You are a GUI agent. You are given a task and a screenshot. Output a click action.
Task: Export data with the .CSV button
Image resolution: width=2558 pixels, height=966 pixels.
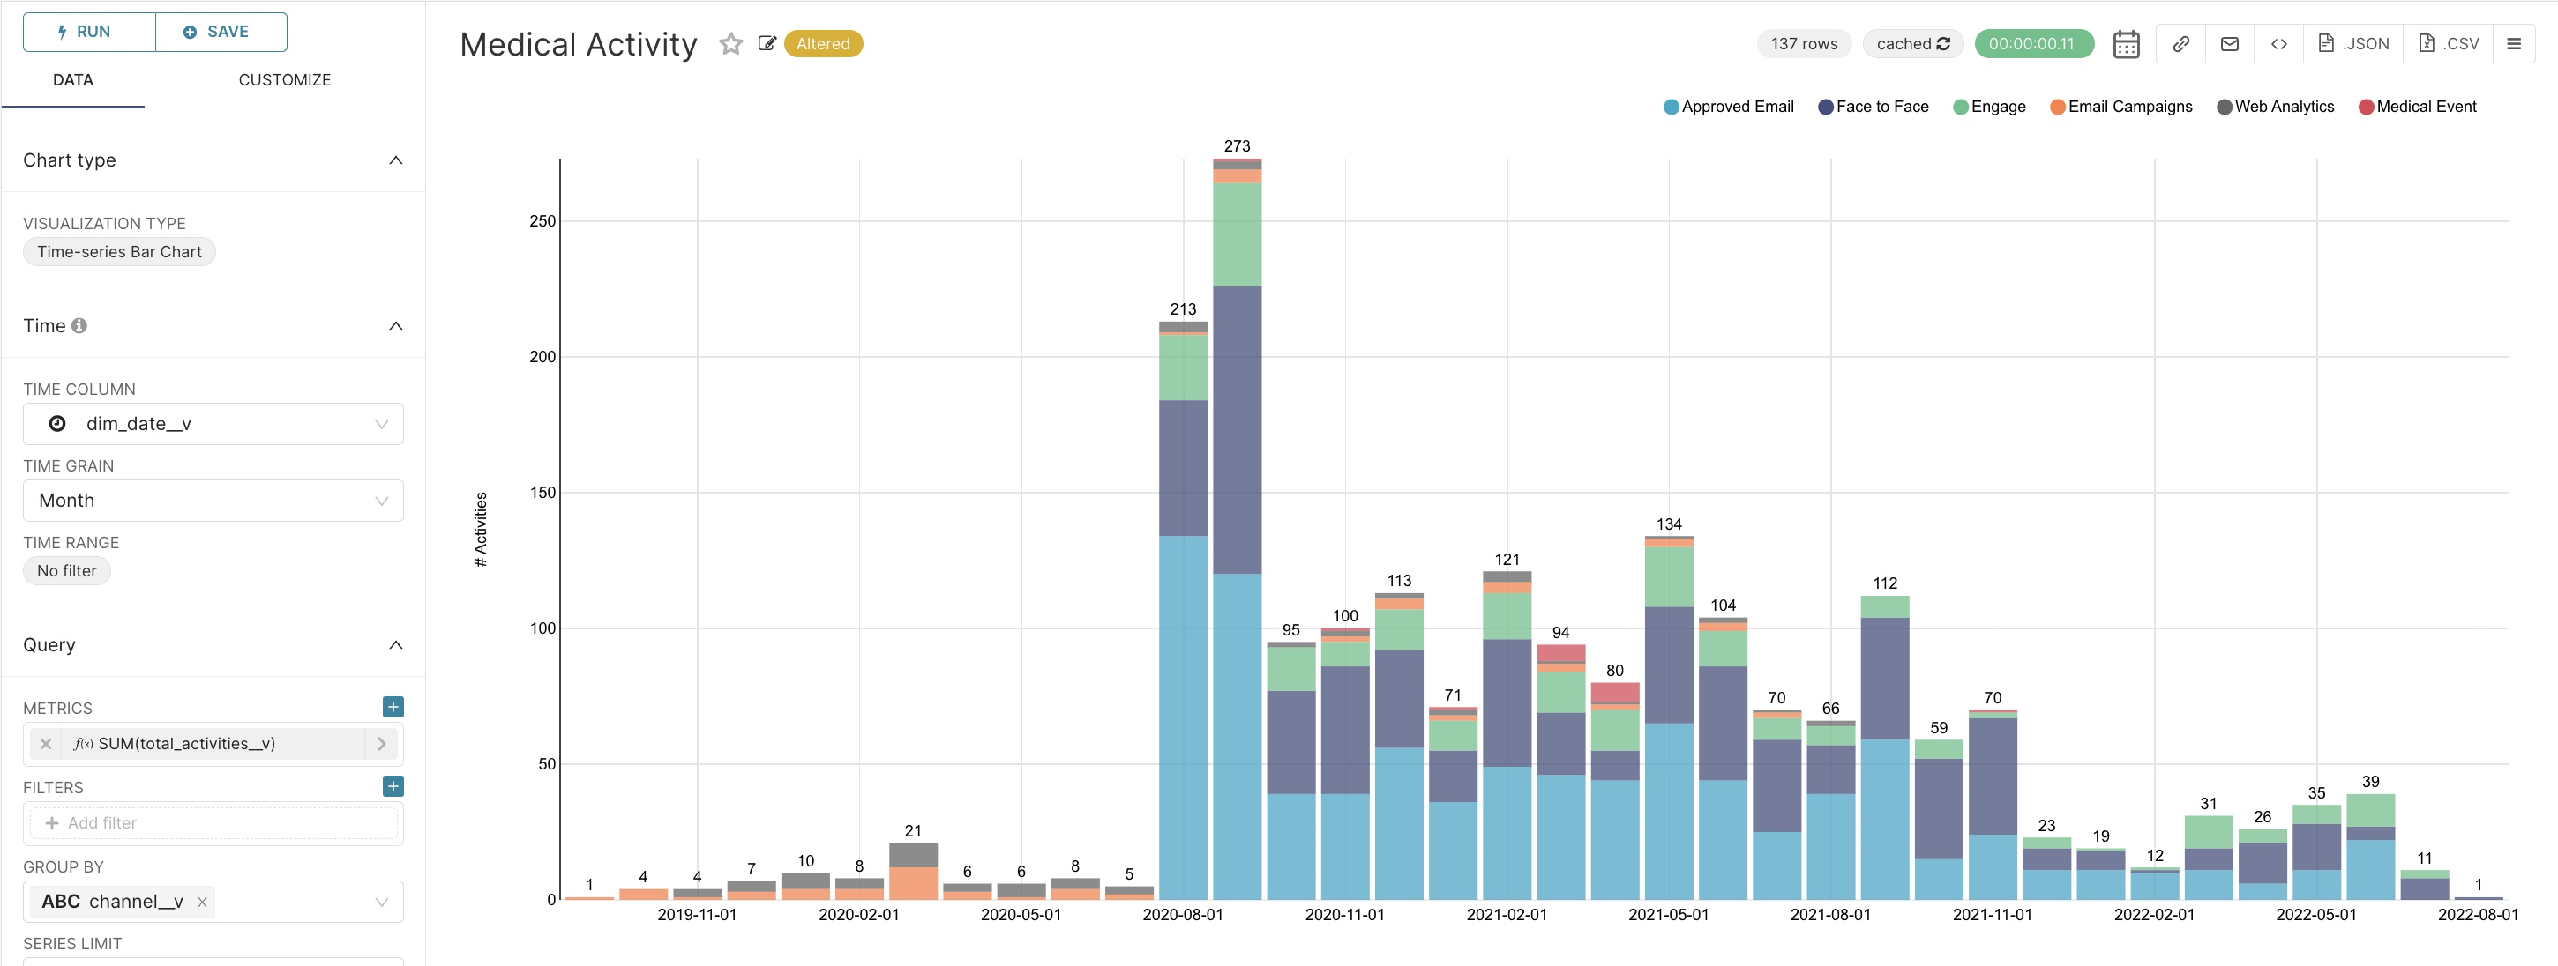(2449, 44)
